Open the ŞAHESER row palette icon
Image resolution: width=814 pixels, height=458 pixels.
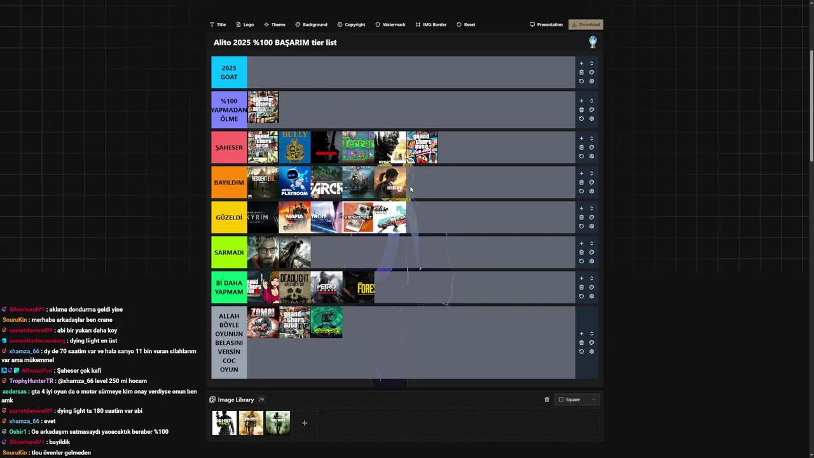coord(591,148)
